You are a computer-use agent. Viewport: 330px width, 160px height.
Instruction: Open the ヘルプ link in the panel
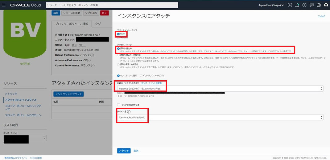click(x=321, y=16)
